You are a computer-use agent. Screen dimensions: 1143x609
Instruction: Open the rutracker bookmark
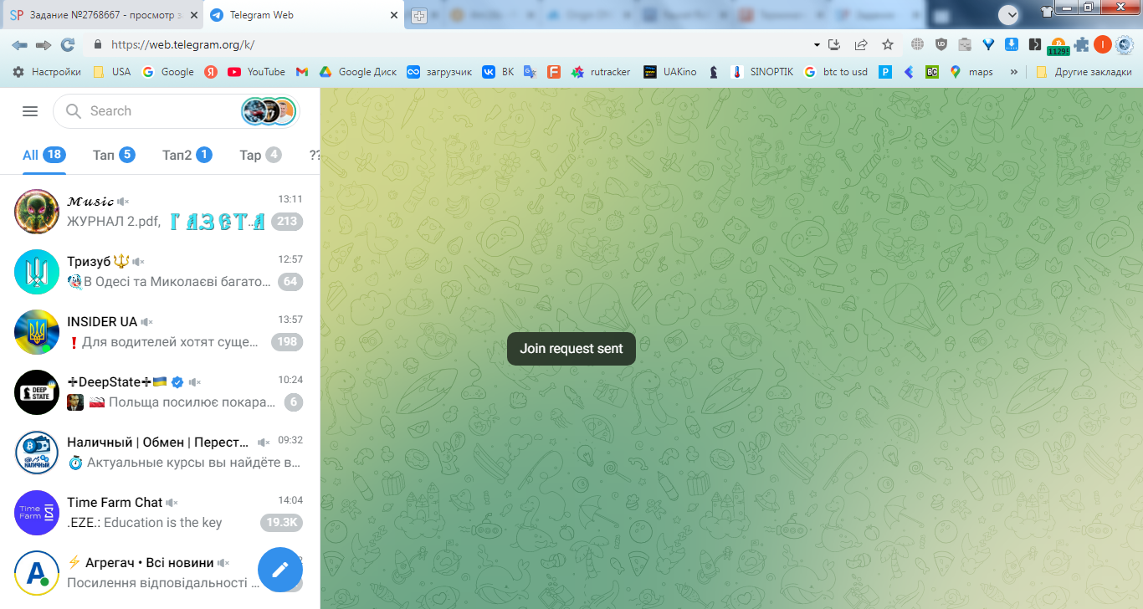pyautogui.click(x=601, y=72)
